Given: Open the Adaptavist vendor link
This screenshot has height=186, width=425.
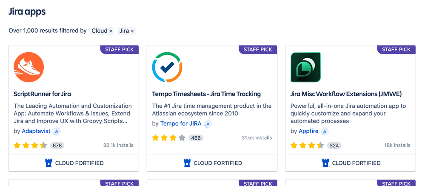Looking at the screenshot, I should [36, 131].
